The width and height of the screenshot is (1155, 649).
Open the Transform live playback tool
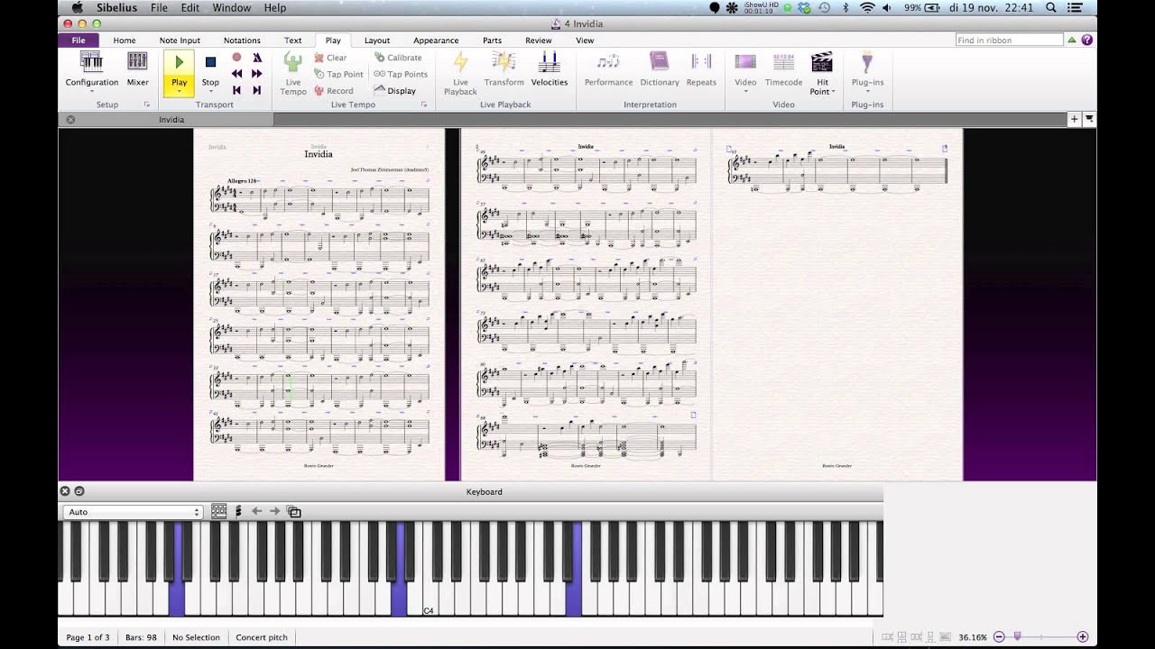pos(504,69)
